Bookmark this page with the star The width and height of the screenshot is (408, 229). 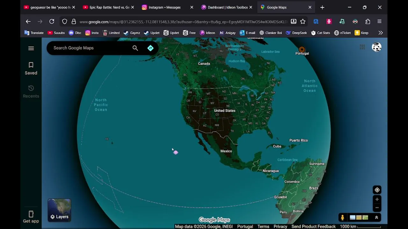point(303,22)
